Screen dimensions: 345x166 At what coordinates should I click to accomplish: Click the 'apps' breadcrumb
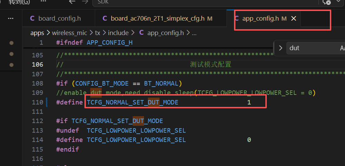click(37, 33)
